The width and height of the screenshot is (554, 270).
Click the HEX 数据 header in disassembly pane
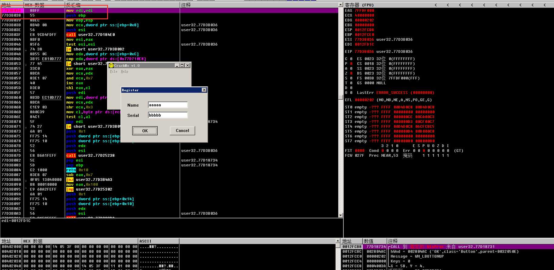(44, 5)
